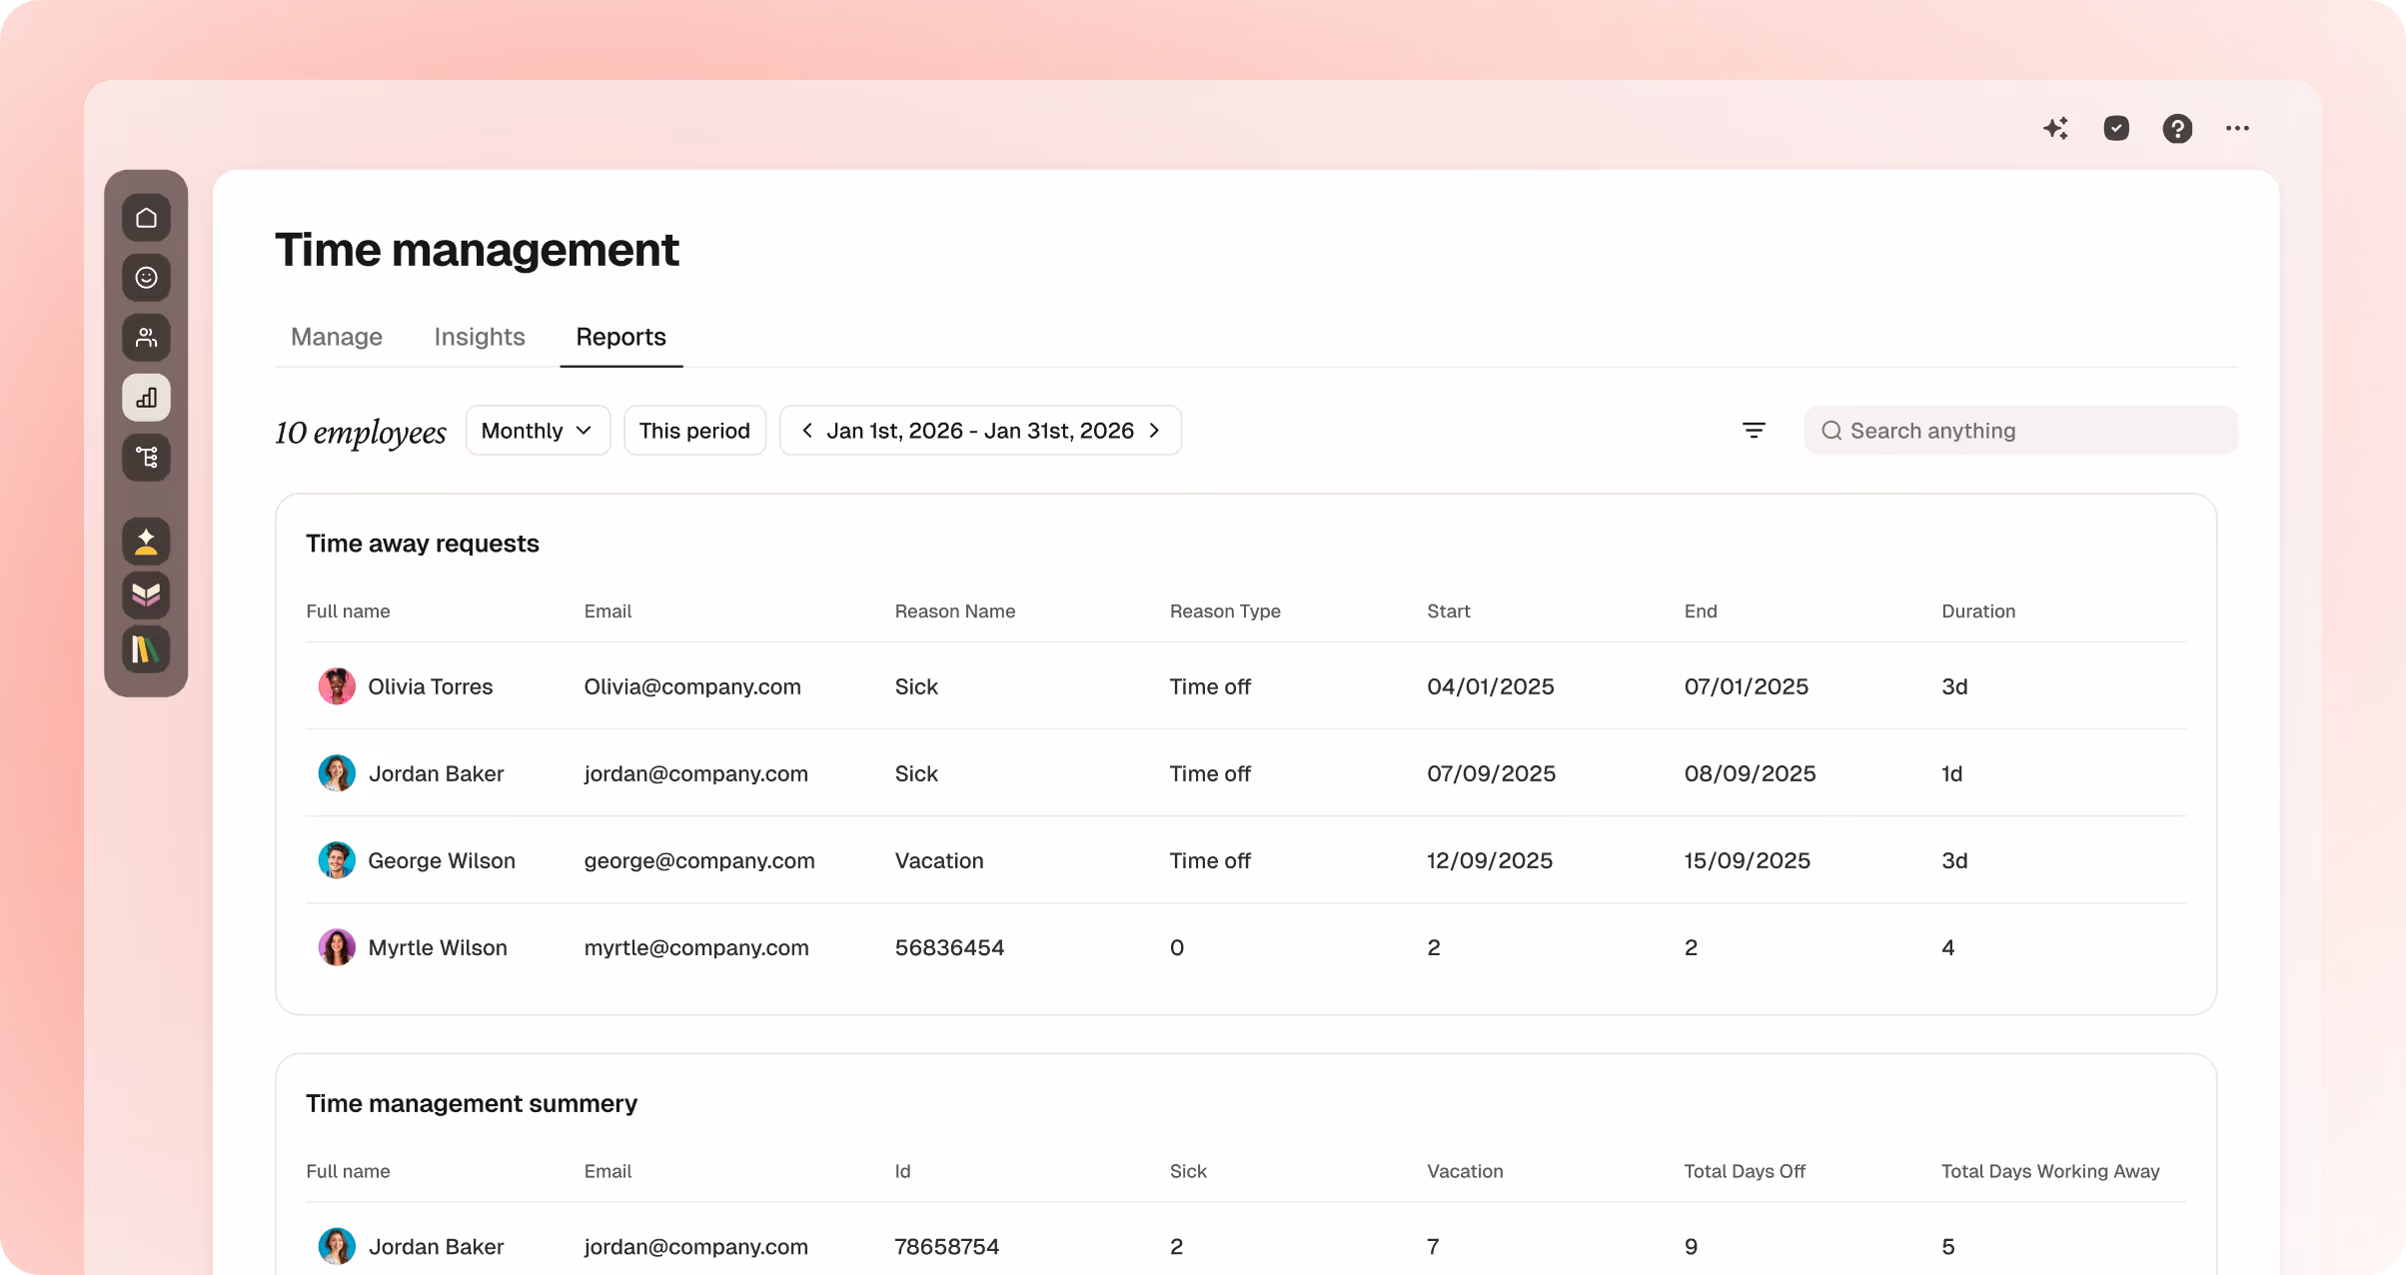
Task: Open the People icon in sidebar
Action: 146,338
